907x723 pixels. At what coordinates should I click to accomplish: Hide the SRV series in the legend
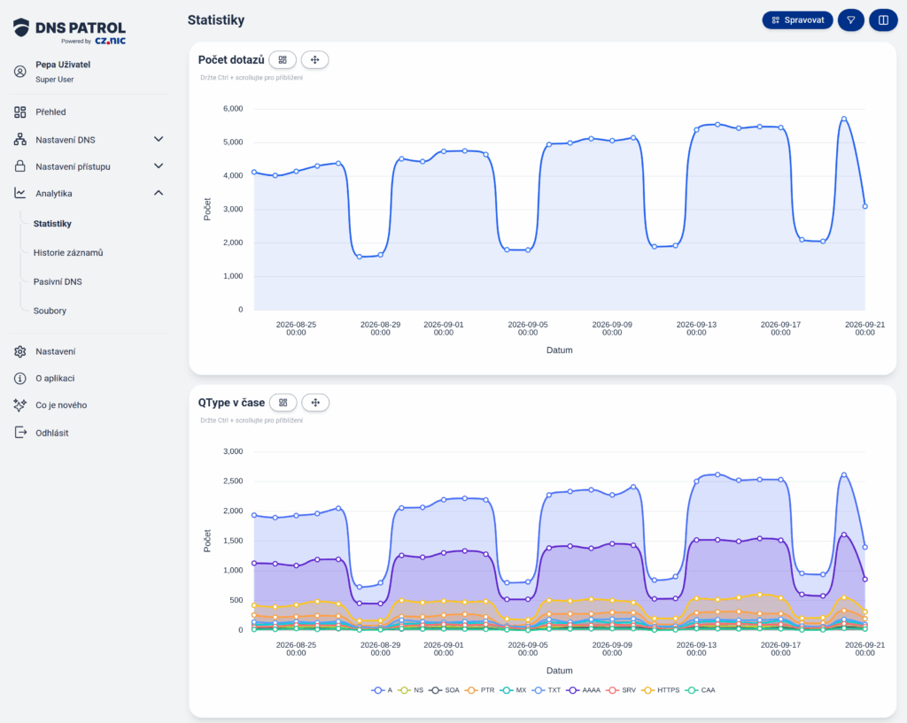(621, 690)
